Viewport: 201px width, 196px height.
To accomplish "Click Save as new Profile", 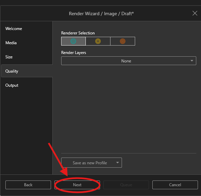I will (x=90, y=163).
